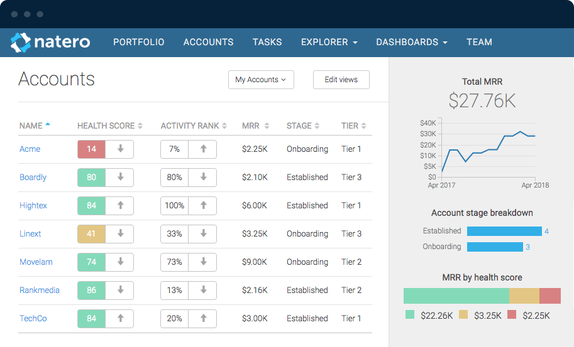Open the My Accounts dropdown

coord(261,80)
